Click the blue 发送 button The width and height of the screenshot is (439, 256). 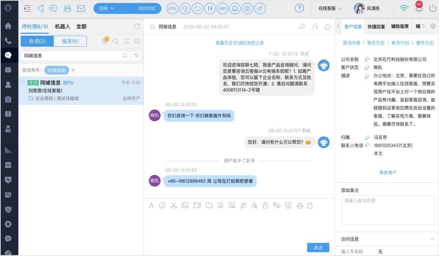318,247
